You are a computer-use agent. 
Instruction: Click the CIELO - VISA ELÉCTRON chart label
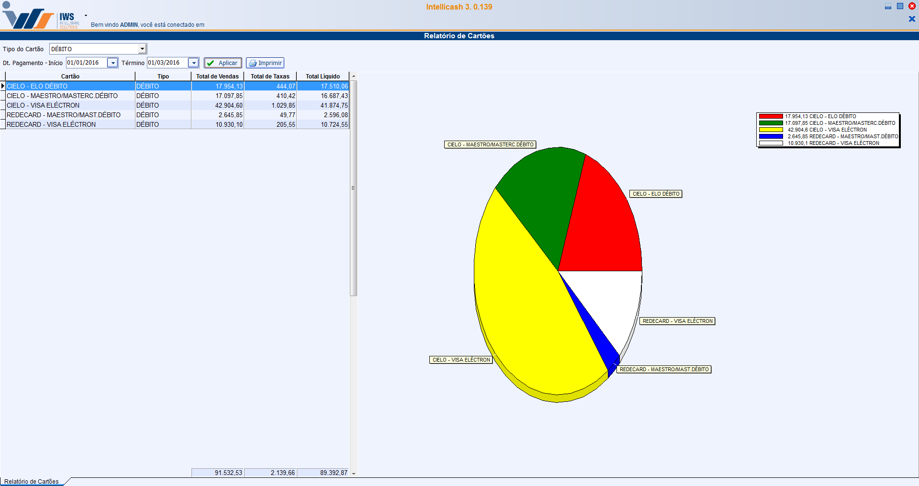coord(461,360)
